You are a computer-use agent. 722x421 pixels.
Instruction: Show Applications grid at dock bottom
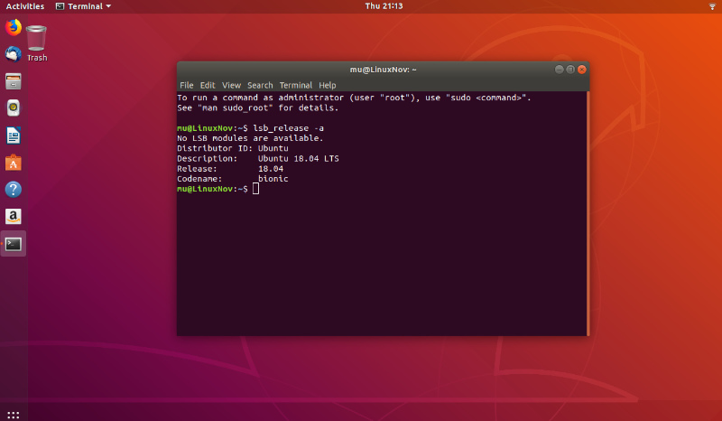14,415
